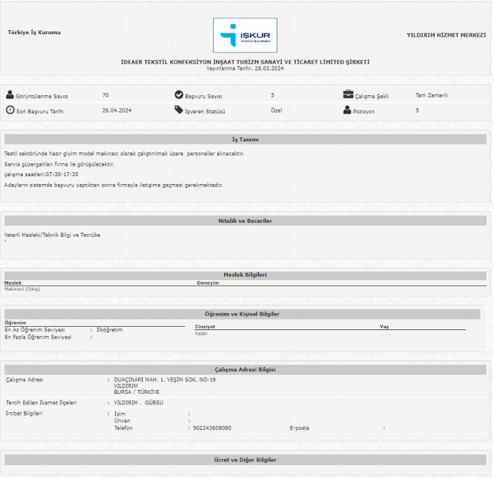Click the İŞKUR logo at top

(x=245, y=36)
